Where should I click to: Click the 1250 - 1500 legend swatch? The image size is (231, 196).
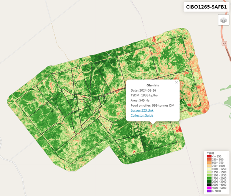point(209,172)
